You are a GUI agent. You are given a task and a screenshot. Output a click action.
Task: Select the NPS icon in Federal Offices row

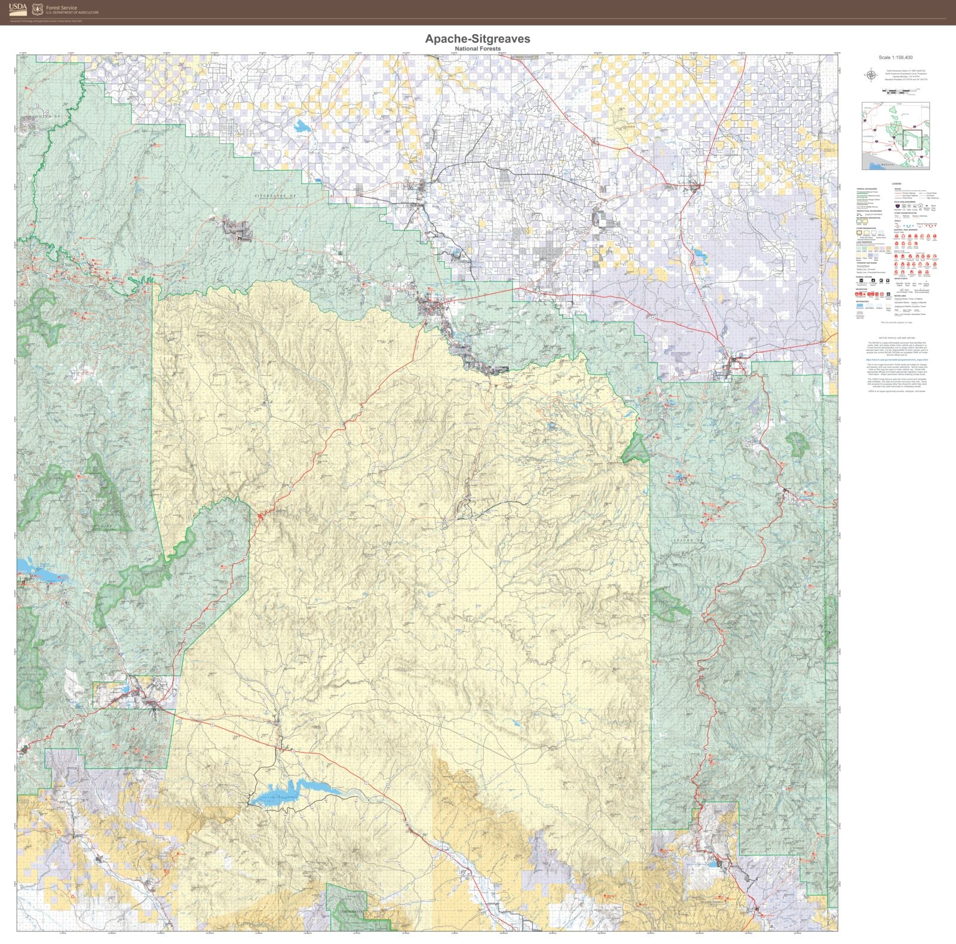point(880,281)
